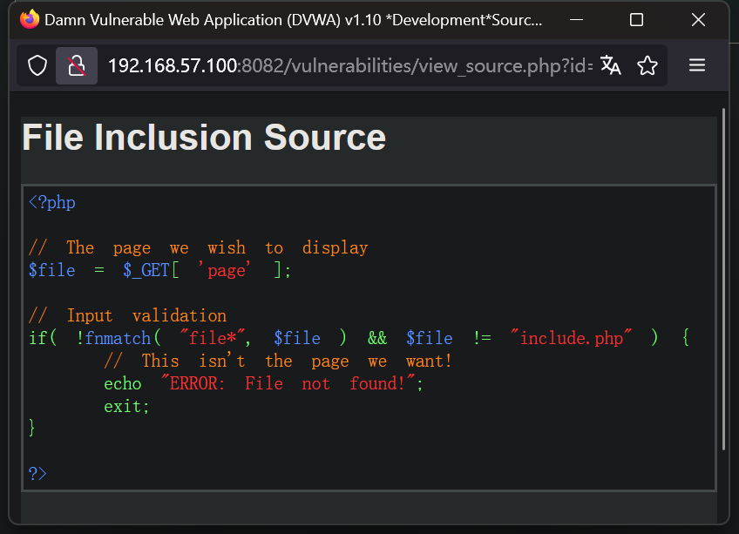Click the 'page' string parameter
This screenshot has width=739, height=534.
224,271
